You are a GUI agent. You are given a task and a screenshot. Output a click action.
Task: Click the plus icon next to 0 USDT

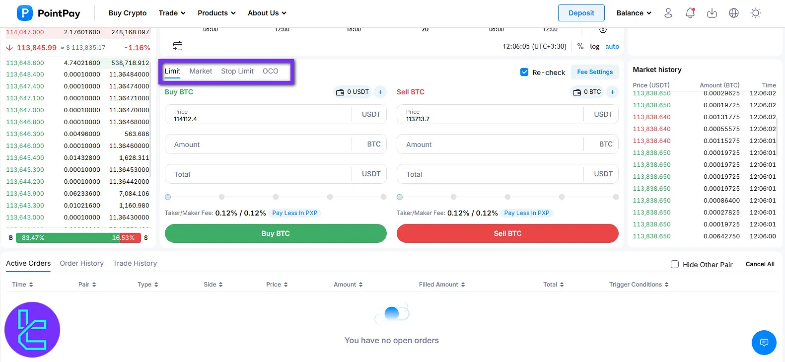pos(380,92)
